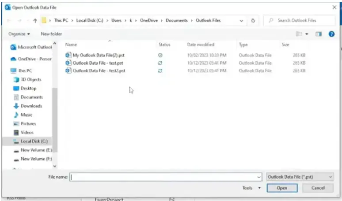Sort by Size column header
342x201 pixels.
click(x=285, y=45)
